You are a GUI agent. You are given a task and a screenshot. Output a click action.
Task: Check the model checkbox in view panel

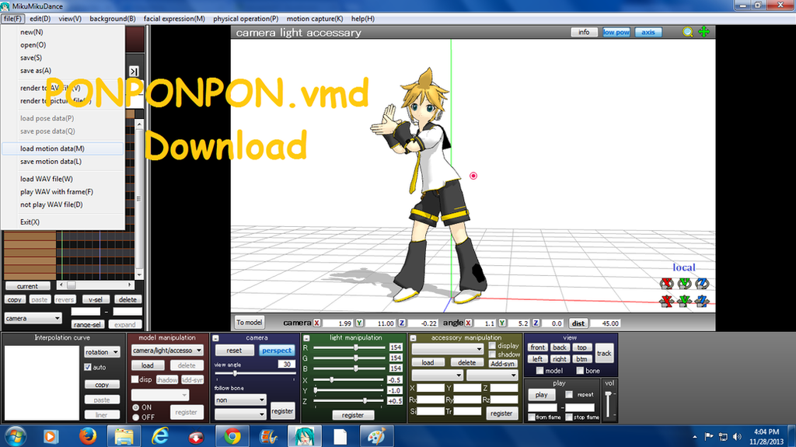pos(539,371)
